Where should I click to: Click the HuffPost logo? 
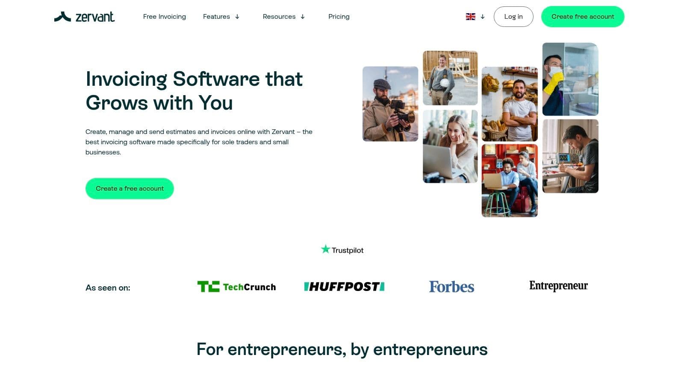point(344,287)
